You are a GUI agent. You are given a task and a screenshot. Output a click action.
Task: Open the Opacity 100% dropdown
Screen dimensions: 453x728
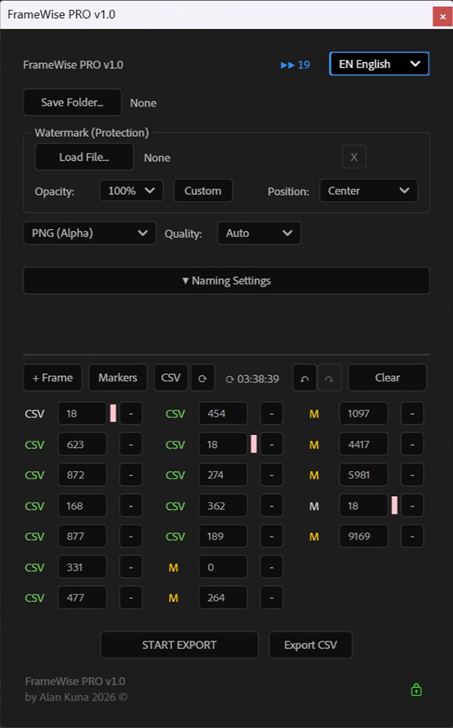tap(131, 191)
